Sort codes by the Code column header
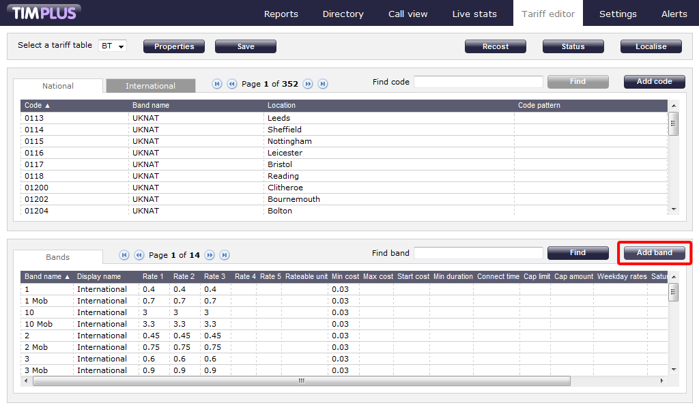This screenshot has width=699, height=414. tap(38, 106)
